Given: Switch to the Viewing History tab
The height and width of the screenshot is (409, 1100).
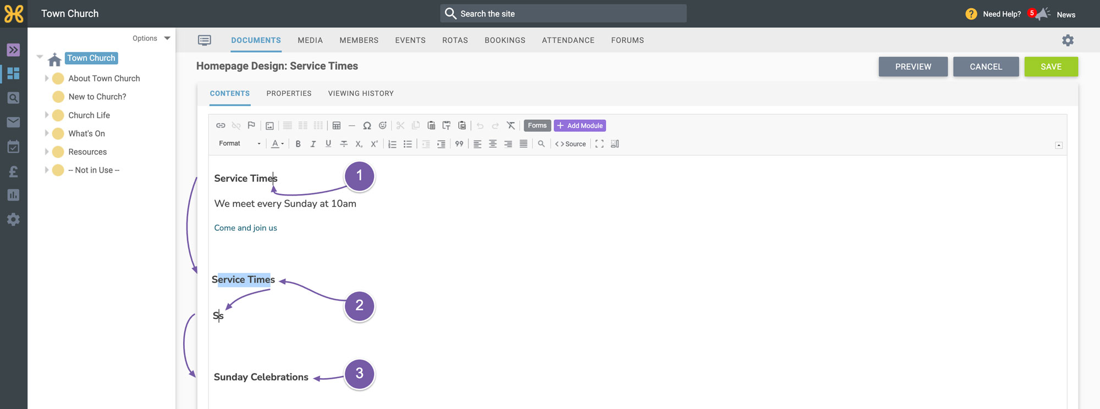Looking at the screenshot, I should pyautogui.click(x=361, y=93).
